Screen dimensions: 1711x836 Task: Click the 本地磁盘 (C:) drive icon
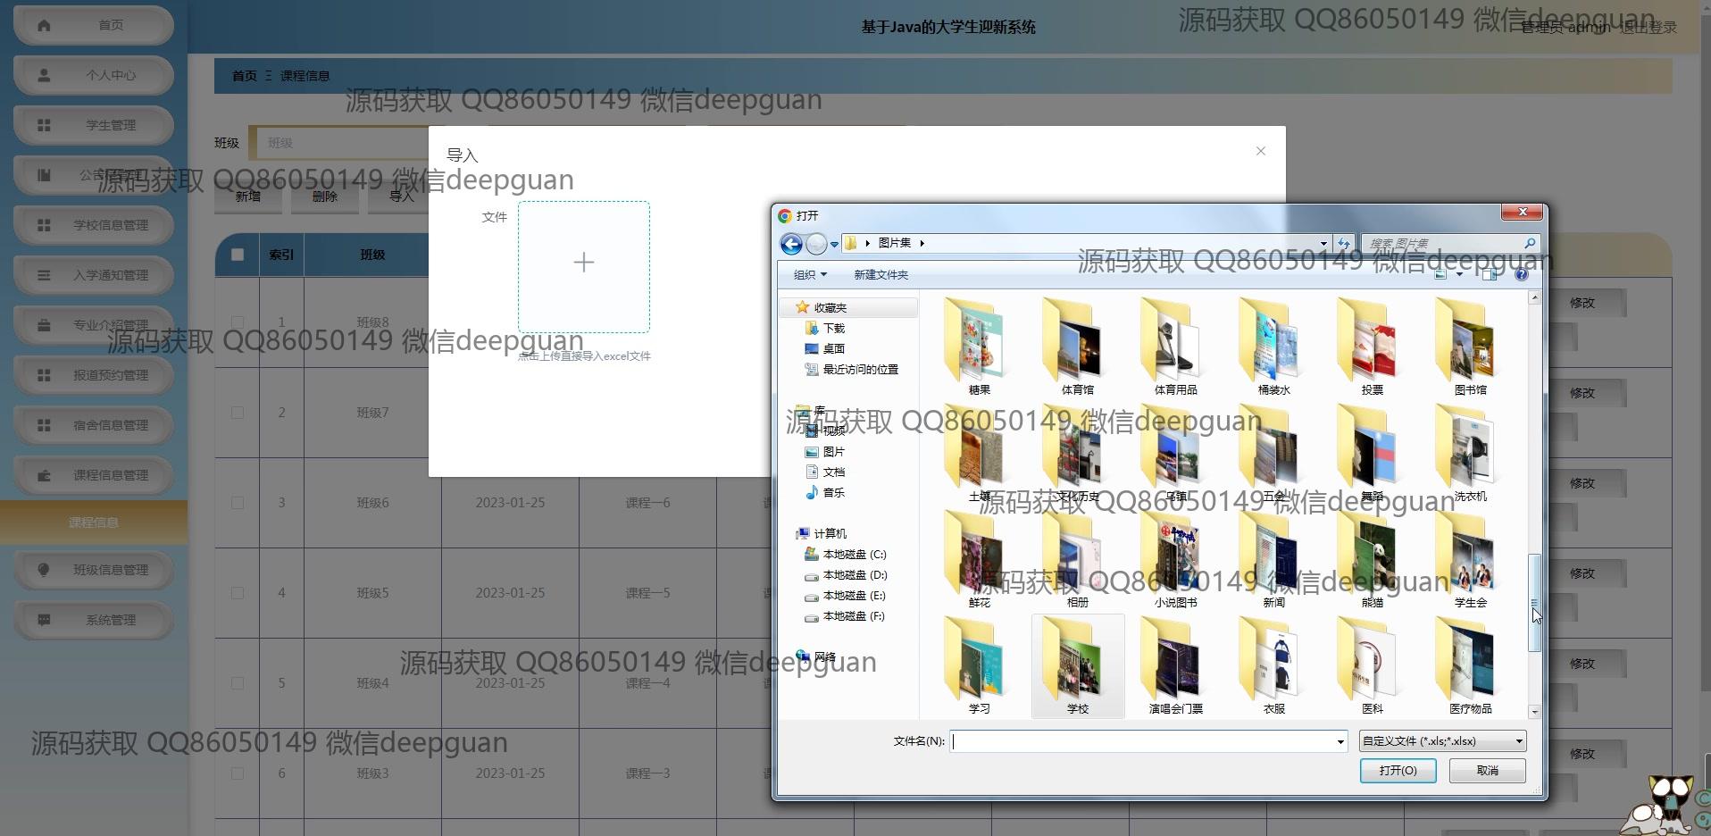tap(811, 555)
